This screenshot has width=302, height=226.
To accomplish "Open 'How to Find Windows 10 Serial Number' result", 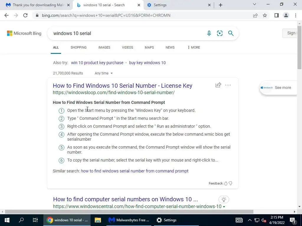I will pos(122,86).
